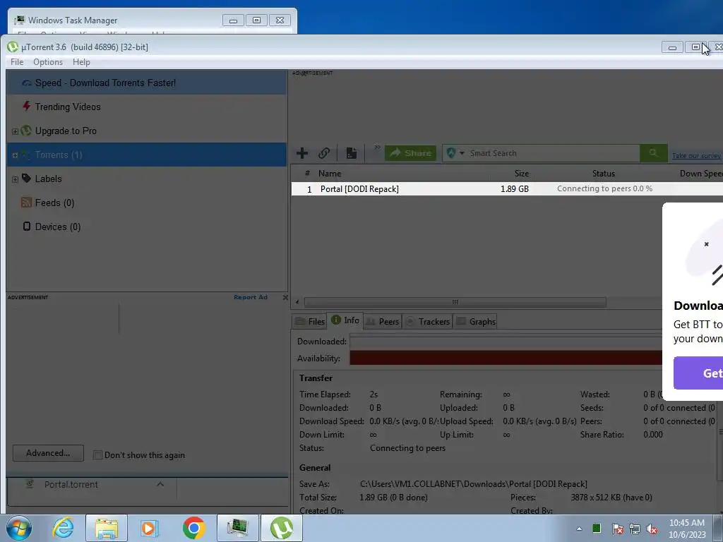The width and height of the screenshot is (723, 542).
Task: Click the Add Torrent plus icon
Action: pyautogui.click(x=302, y=153)
